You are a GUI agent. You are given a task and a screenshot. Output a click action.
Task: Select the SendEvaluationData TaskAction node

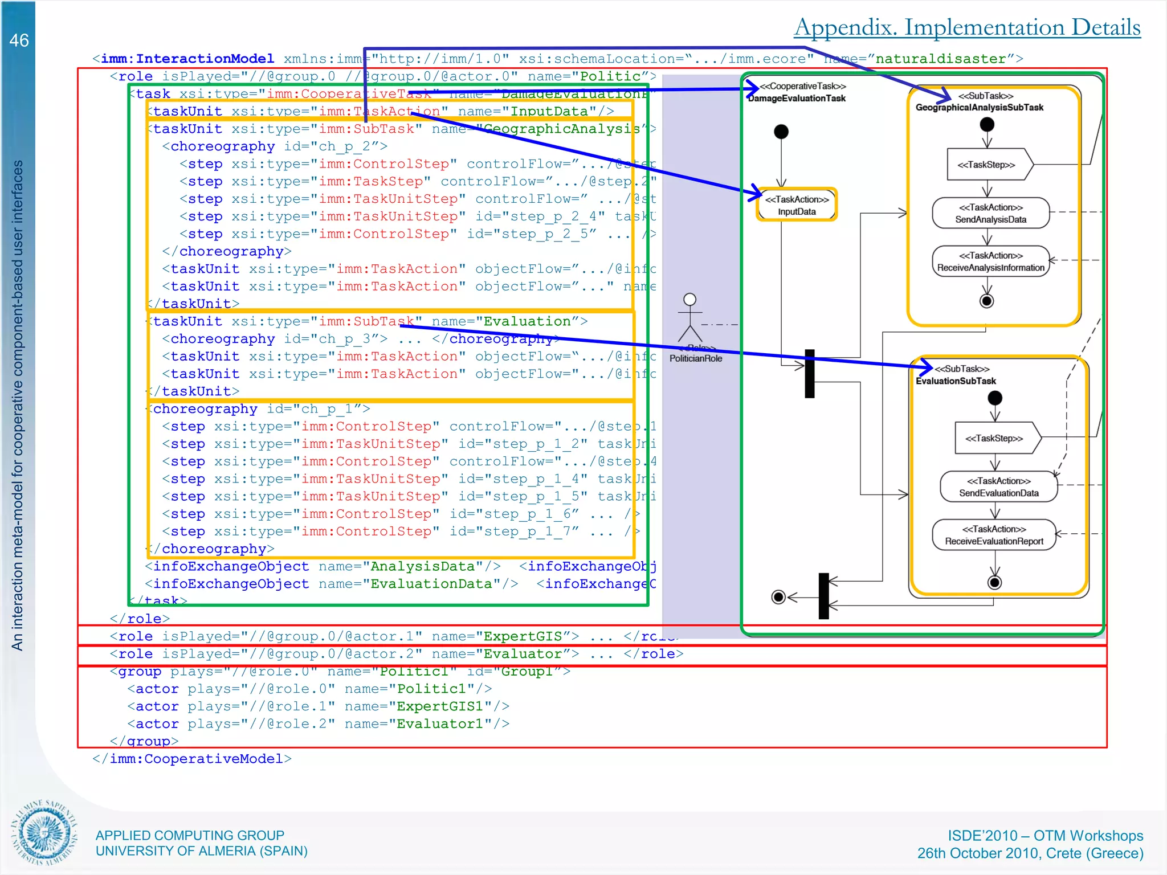click(998, 486)
